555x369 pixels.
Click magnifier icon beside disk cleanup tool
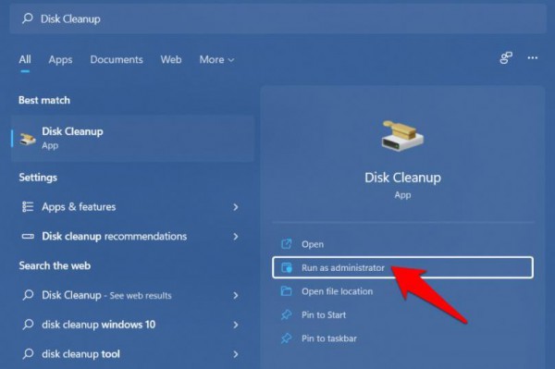[28, 353]
